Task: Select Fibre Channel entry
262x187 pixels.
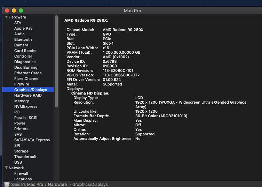Action: (x=27, y=78)
